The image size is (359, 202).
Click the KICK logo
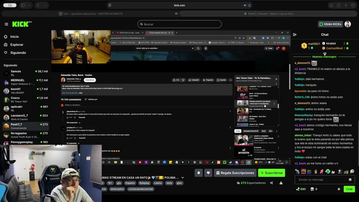coord(22,24)
